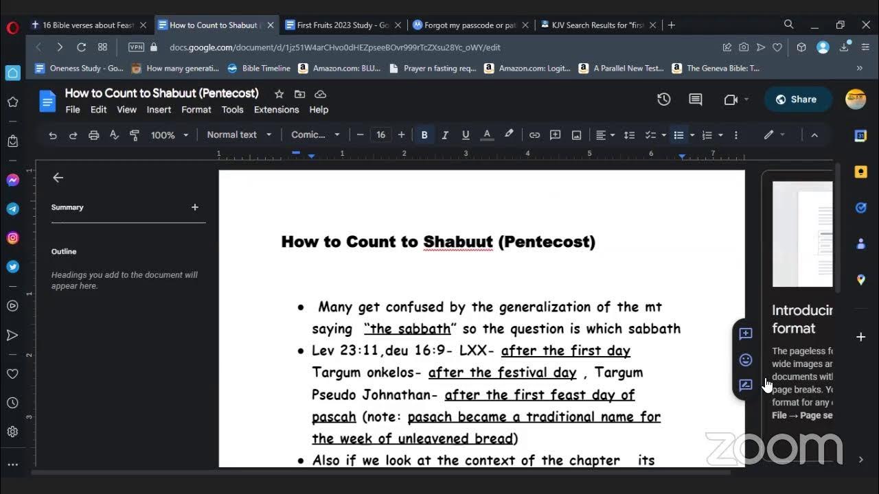Open Messenger in Opera sidebar
The image size is (879, 494).
point(12,180)
